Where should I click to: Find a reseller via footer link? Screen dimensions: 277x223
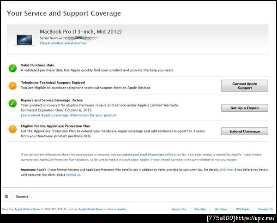pyautogui.click(x=122, y=209)
